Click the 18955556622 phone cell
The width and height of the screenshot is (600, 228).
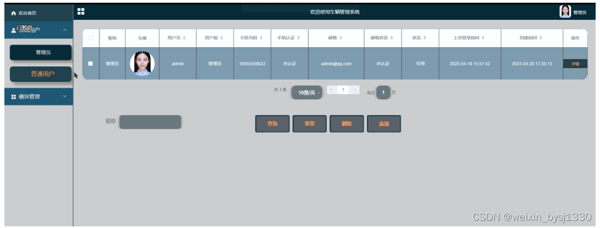[x=252, y=64]
